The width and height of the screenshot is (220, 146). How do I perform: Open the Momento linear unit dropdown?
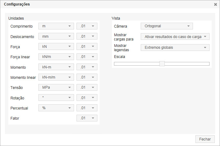(x=56, y=77)
